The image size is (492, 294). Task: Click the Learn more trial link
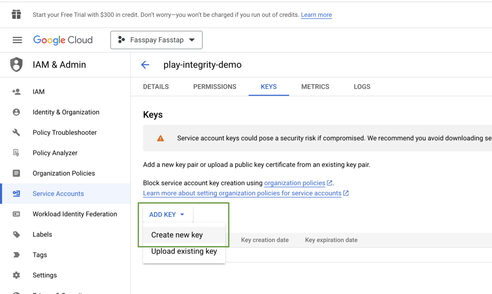(x=317, y=15)
